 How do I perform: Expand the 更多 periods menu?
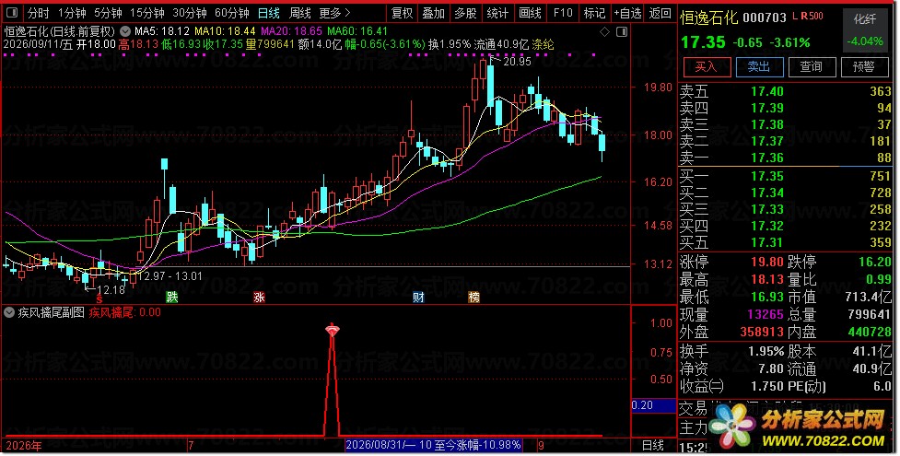click(334, 13)
